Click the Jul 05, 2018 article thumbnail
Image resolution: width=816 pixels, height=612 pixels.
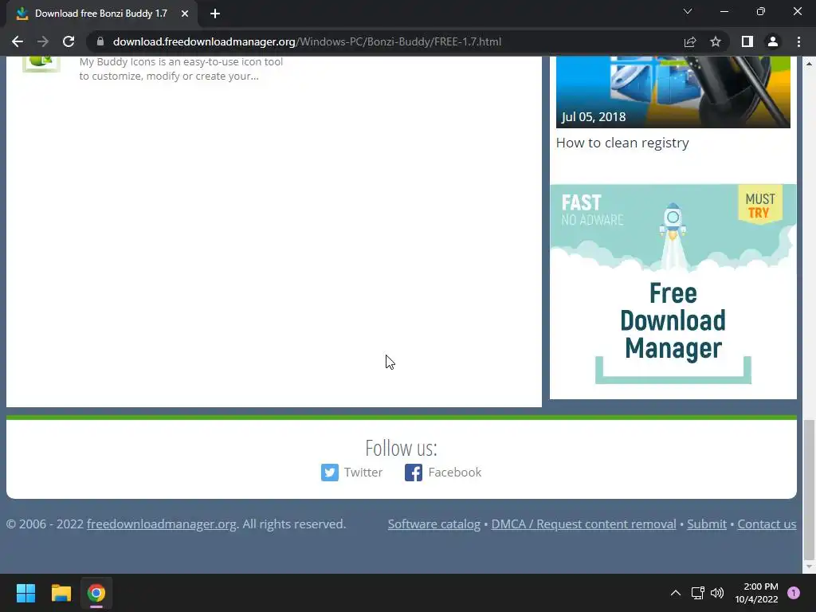[673, 92]
